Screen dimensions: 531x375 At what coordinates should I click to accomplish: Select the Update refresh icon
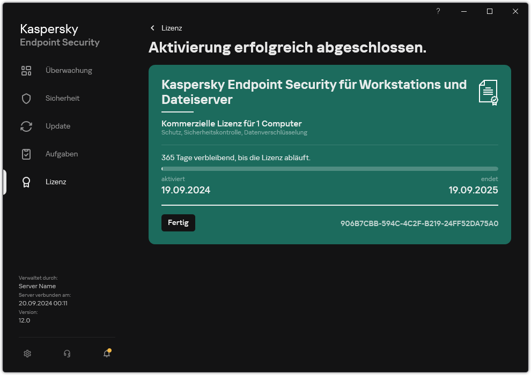coord(26,126)
